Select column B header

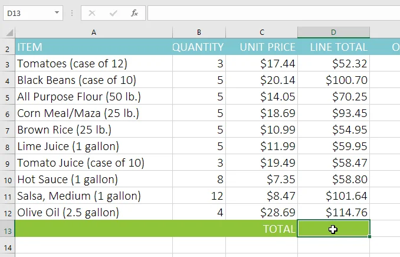point(199,32)
